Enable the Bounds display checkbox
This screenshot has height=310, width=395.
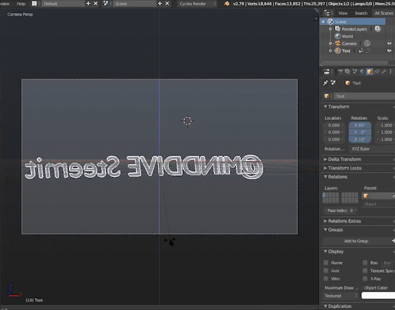click(365, 263)
